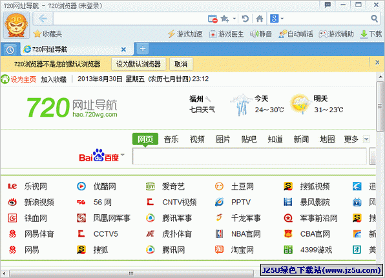The height and width of the screenshot is (278, 385).
Task: Click tomorrow's weather icon
Action: (x=300, y=104)
